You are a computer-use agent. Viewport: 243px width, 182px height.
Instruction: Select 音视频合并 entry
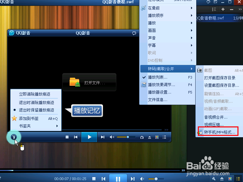point(220,117)
